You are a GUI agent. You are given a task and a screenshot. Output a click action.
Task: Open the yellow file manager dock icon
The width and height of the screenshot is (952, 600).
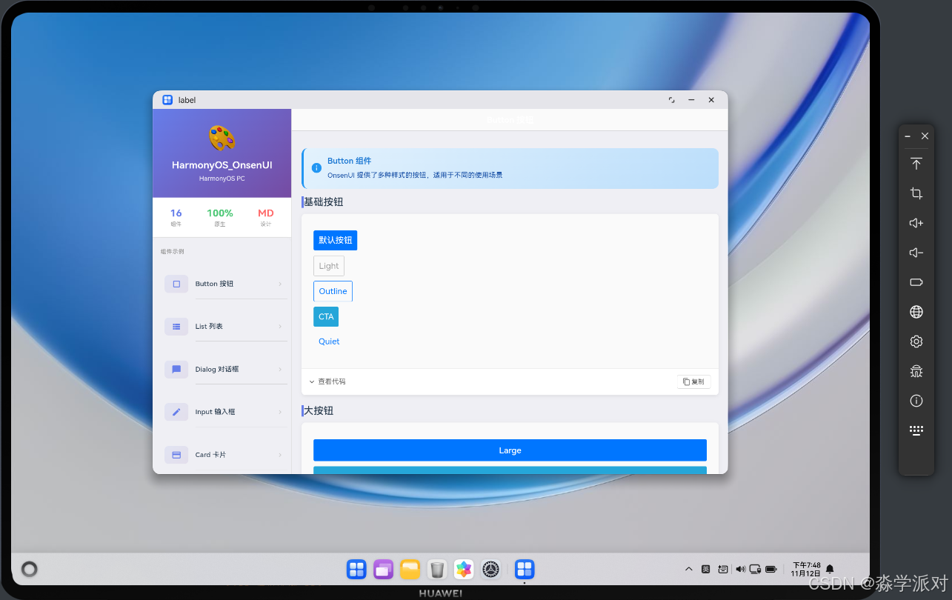coord(410,569)
